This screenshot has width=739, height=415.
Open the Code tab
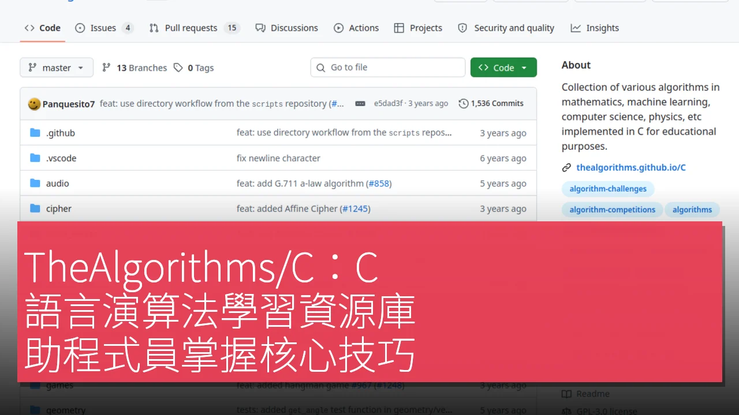43,28
